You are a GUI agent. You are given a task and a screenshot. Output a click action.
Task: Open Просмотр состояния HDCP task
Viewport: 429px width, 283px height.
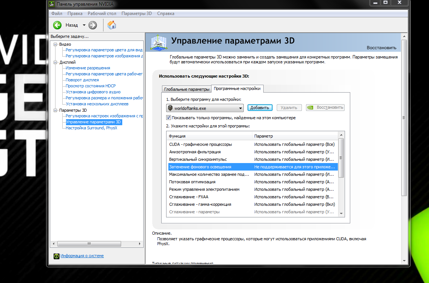(x=90, y=86)
